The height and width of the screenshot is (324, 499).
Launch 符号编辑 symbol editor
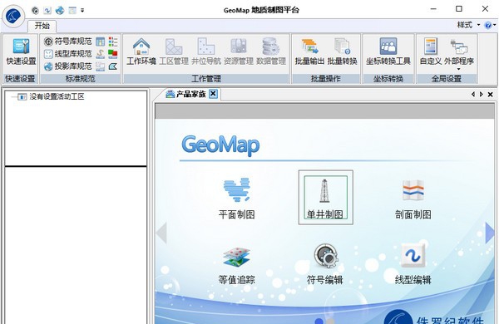pyautogui.click(x=324, y=264)
